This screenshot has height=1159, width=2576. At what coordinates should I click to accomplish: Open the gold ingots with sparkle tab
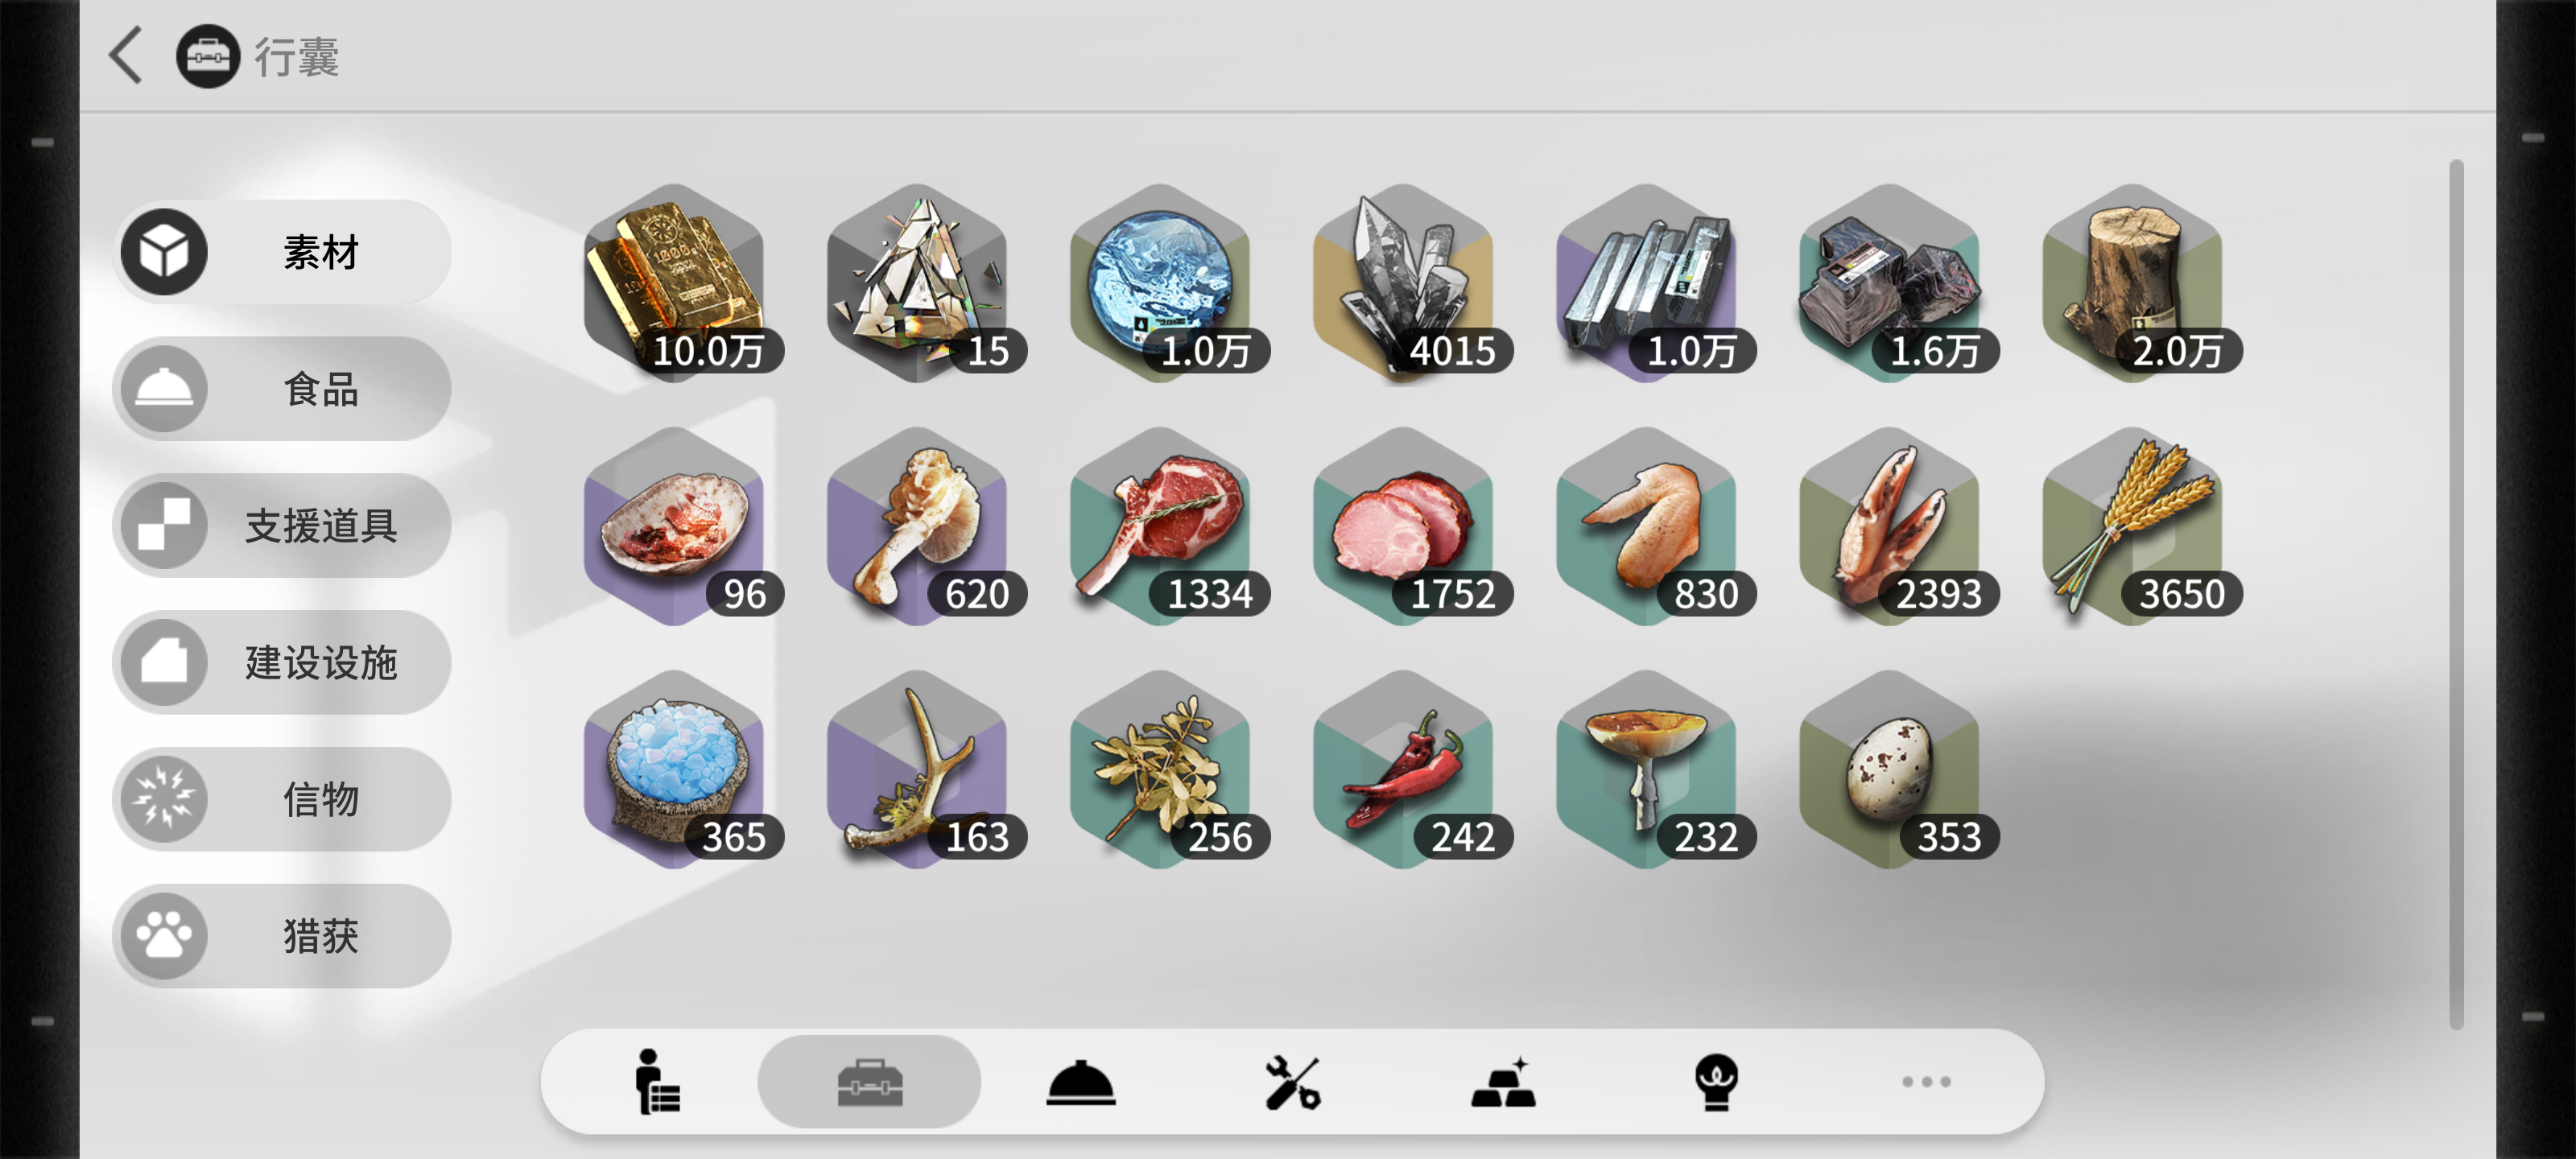(x=1503, y=1082)
